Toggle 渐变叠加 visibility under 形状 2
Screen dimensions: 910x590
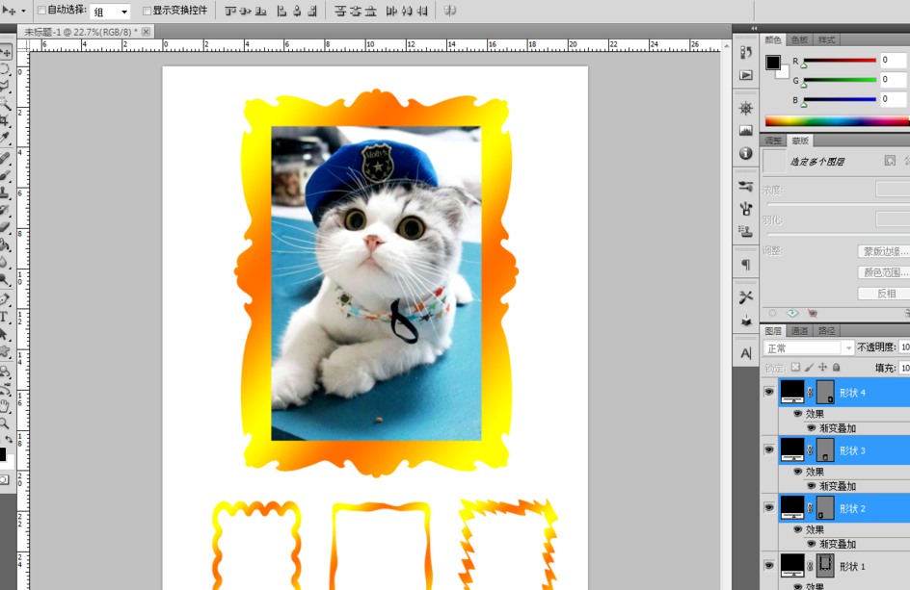coord(812,544)
